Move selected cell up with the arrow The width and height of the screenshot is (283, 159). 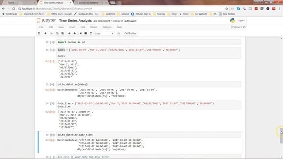[69, 34]
